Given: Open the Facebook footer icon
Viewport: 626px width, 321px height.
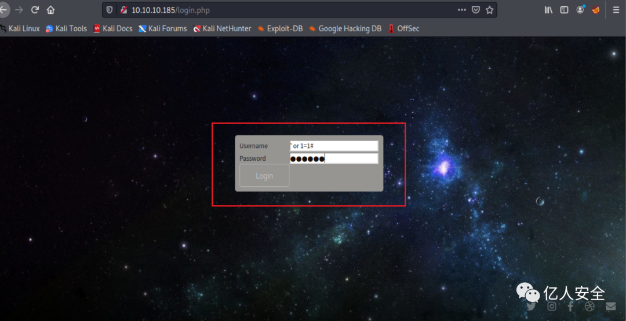Looking at the screenshot, I should pos(570,307).
